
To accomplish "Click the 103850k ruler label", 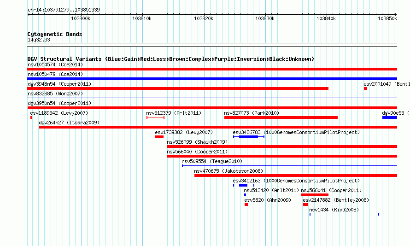I will pyautogui.click(x=387, y=18).
